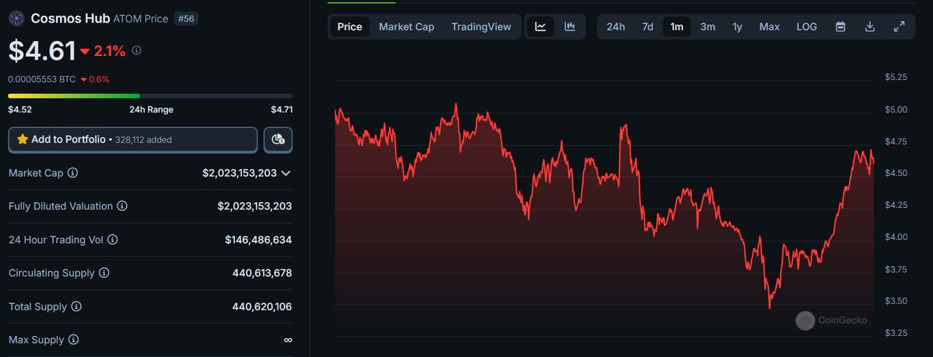Expand chart to fullscreen

click(899, 26)
